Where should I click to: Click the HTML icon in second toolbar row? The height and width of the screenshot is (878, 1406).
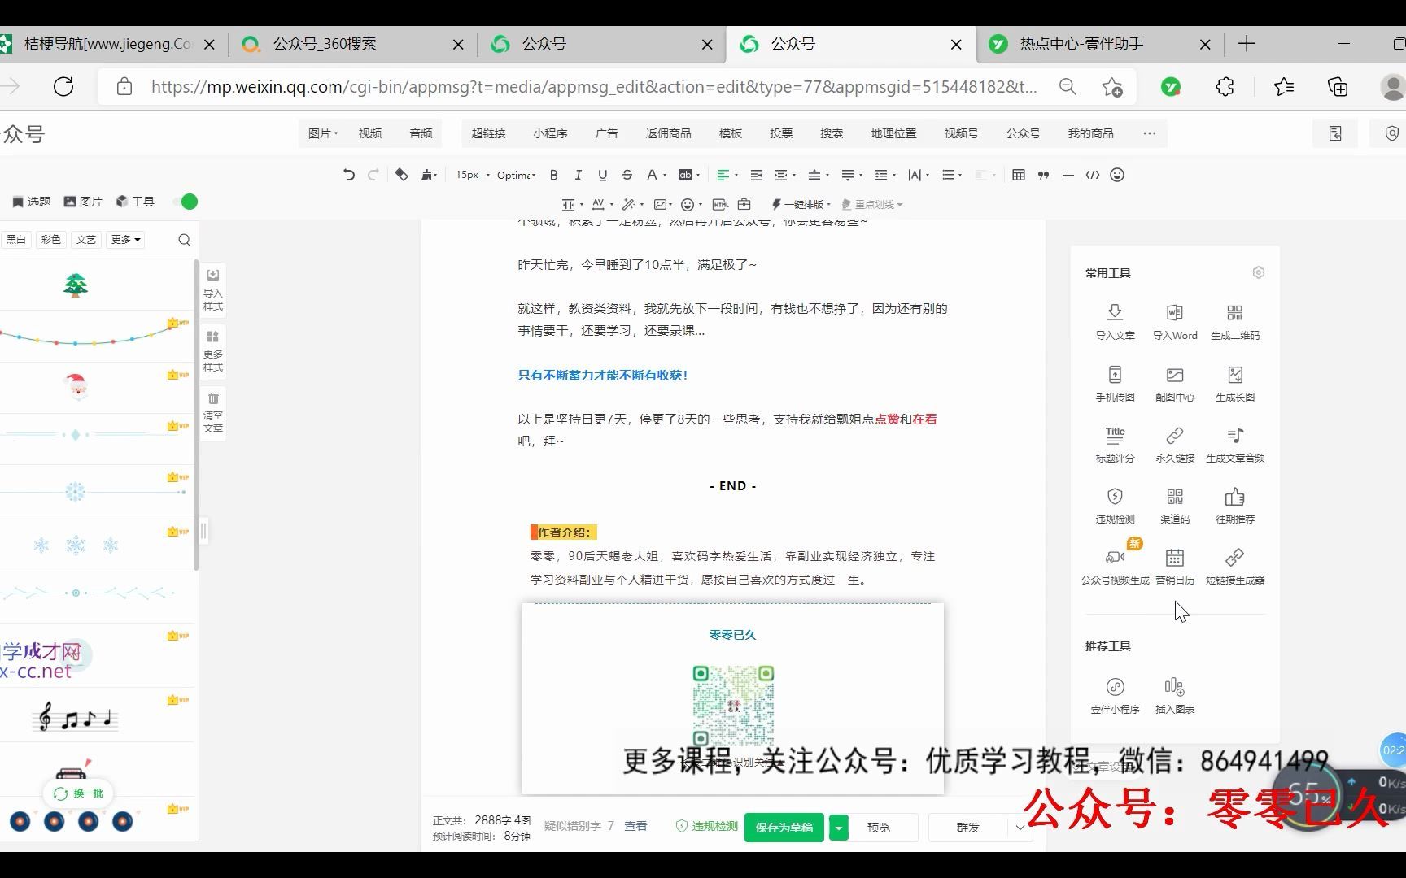(720, 204)
